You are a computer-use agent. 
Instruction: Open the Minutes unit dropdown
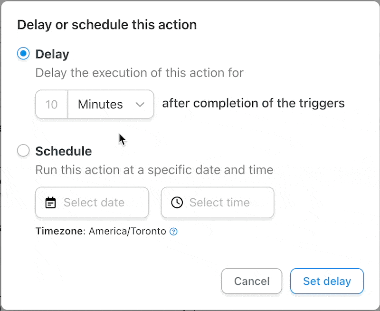coord(111,104)
